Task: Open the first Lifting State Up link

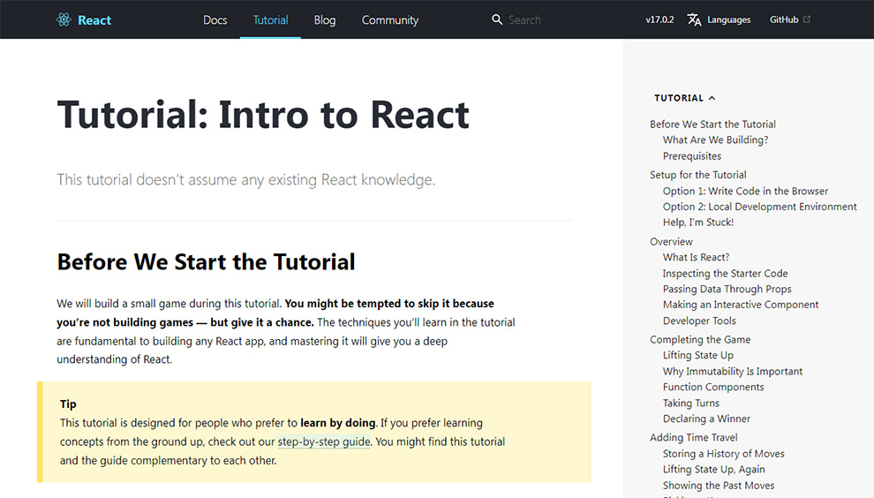Action: click(697, 355)
